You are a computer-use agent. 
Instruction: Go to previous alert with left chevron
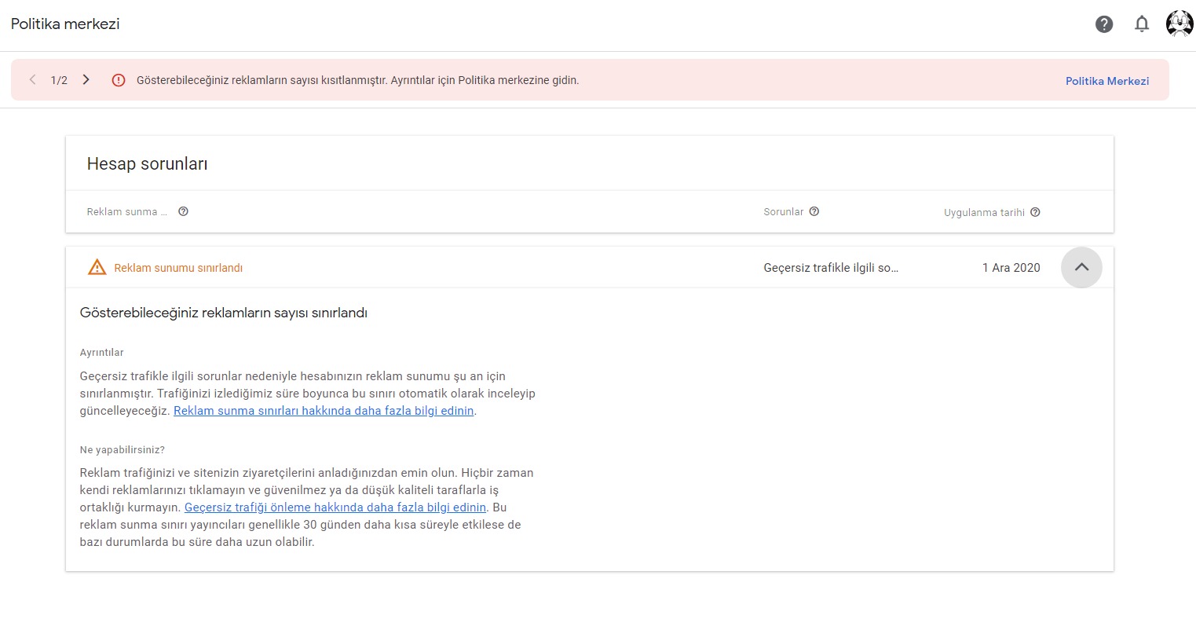[x=32, y=80]
